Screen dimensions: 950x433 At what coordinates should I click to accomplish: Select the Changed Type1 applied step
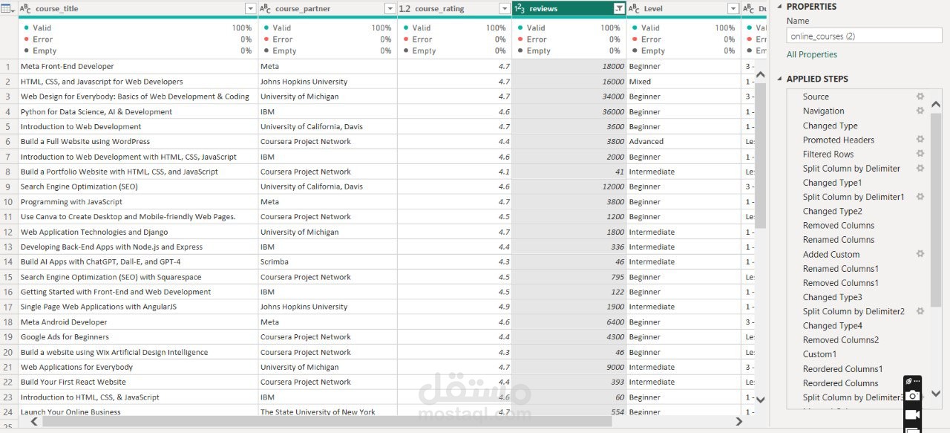point(832,183)
